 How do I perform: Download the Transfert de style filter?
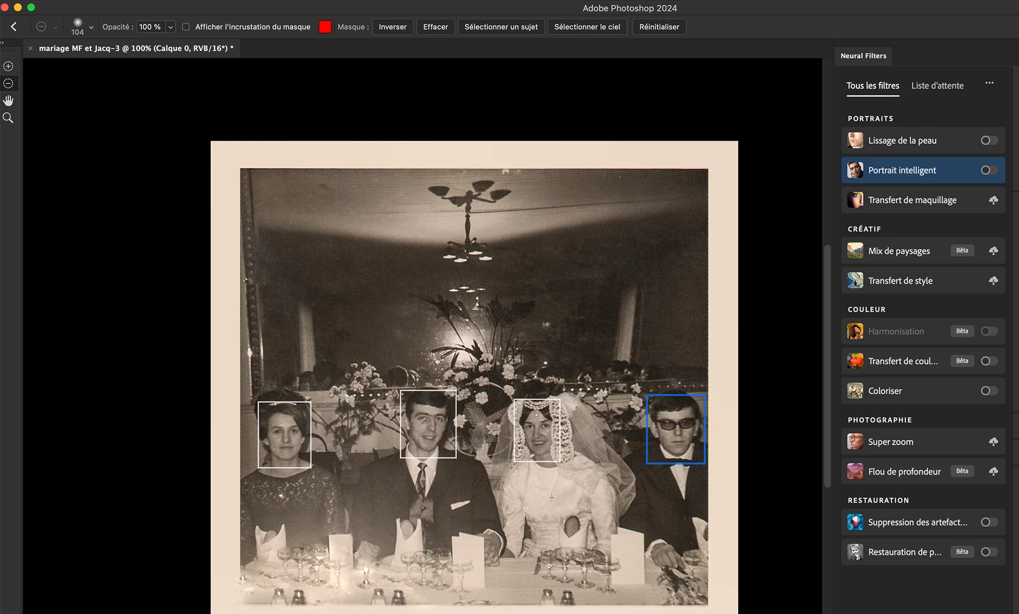[x=993, y=280]
